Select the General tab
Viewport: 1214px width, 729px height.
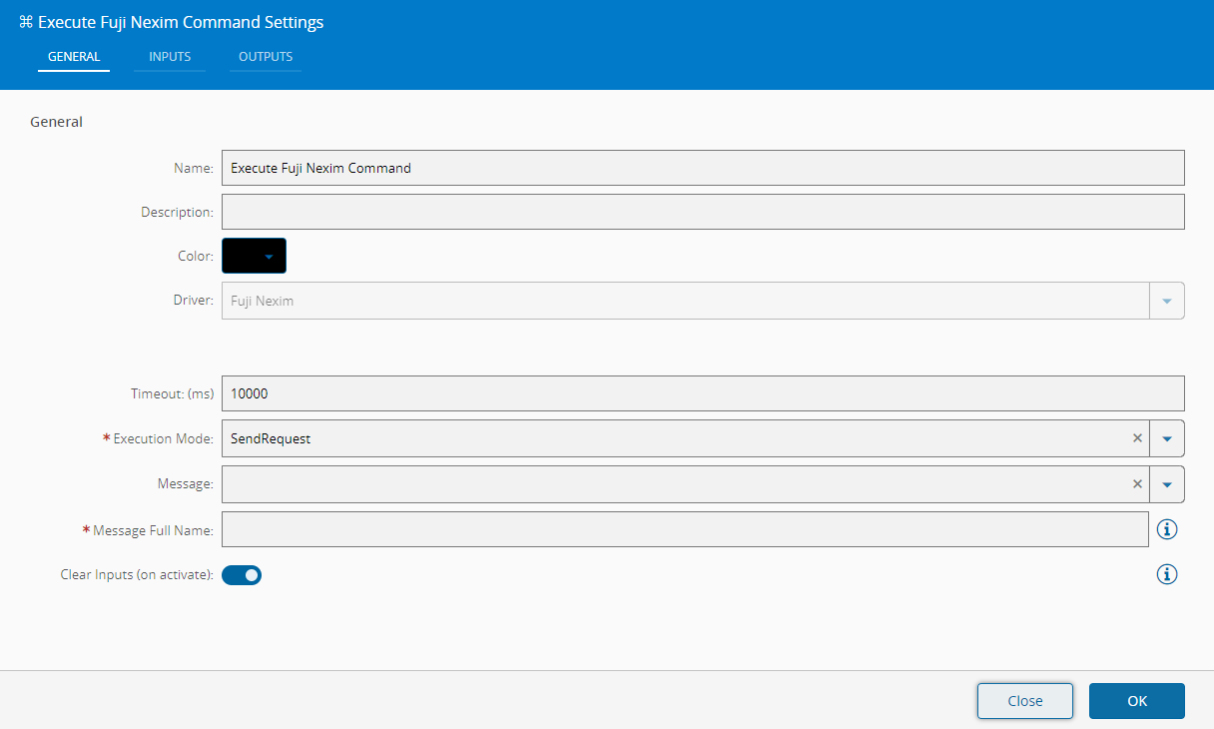point(74,57)
